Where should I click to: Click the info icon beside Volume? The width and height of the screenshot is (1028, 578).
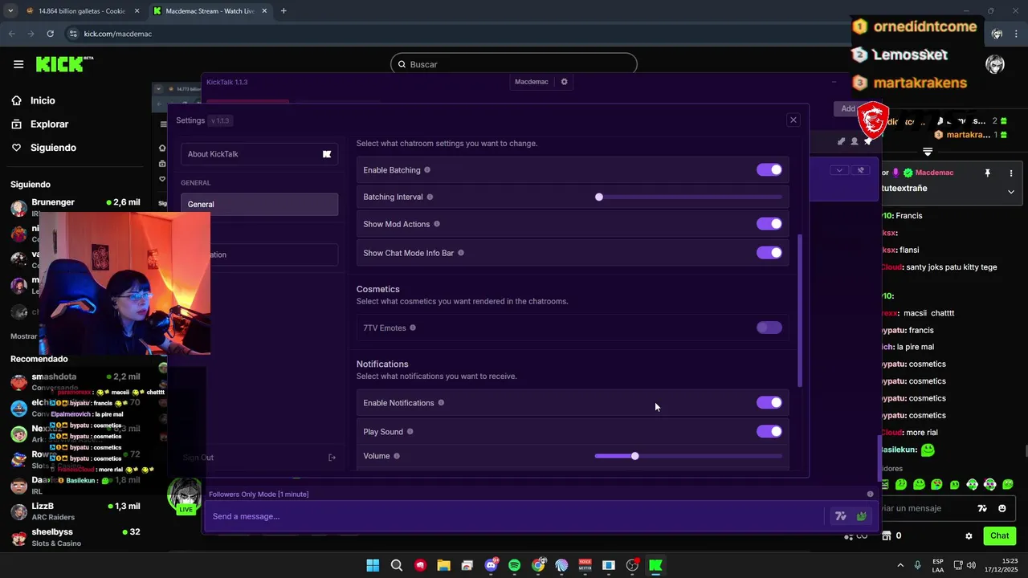tap(396, 456)
